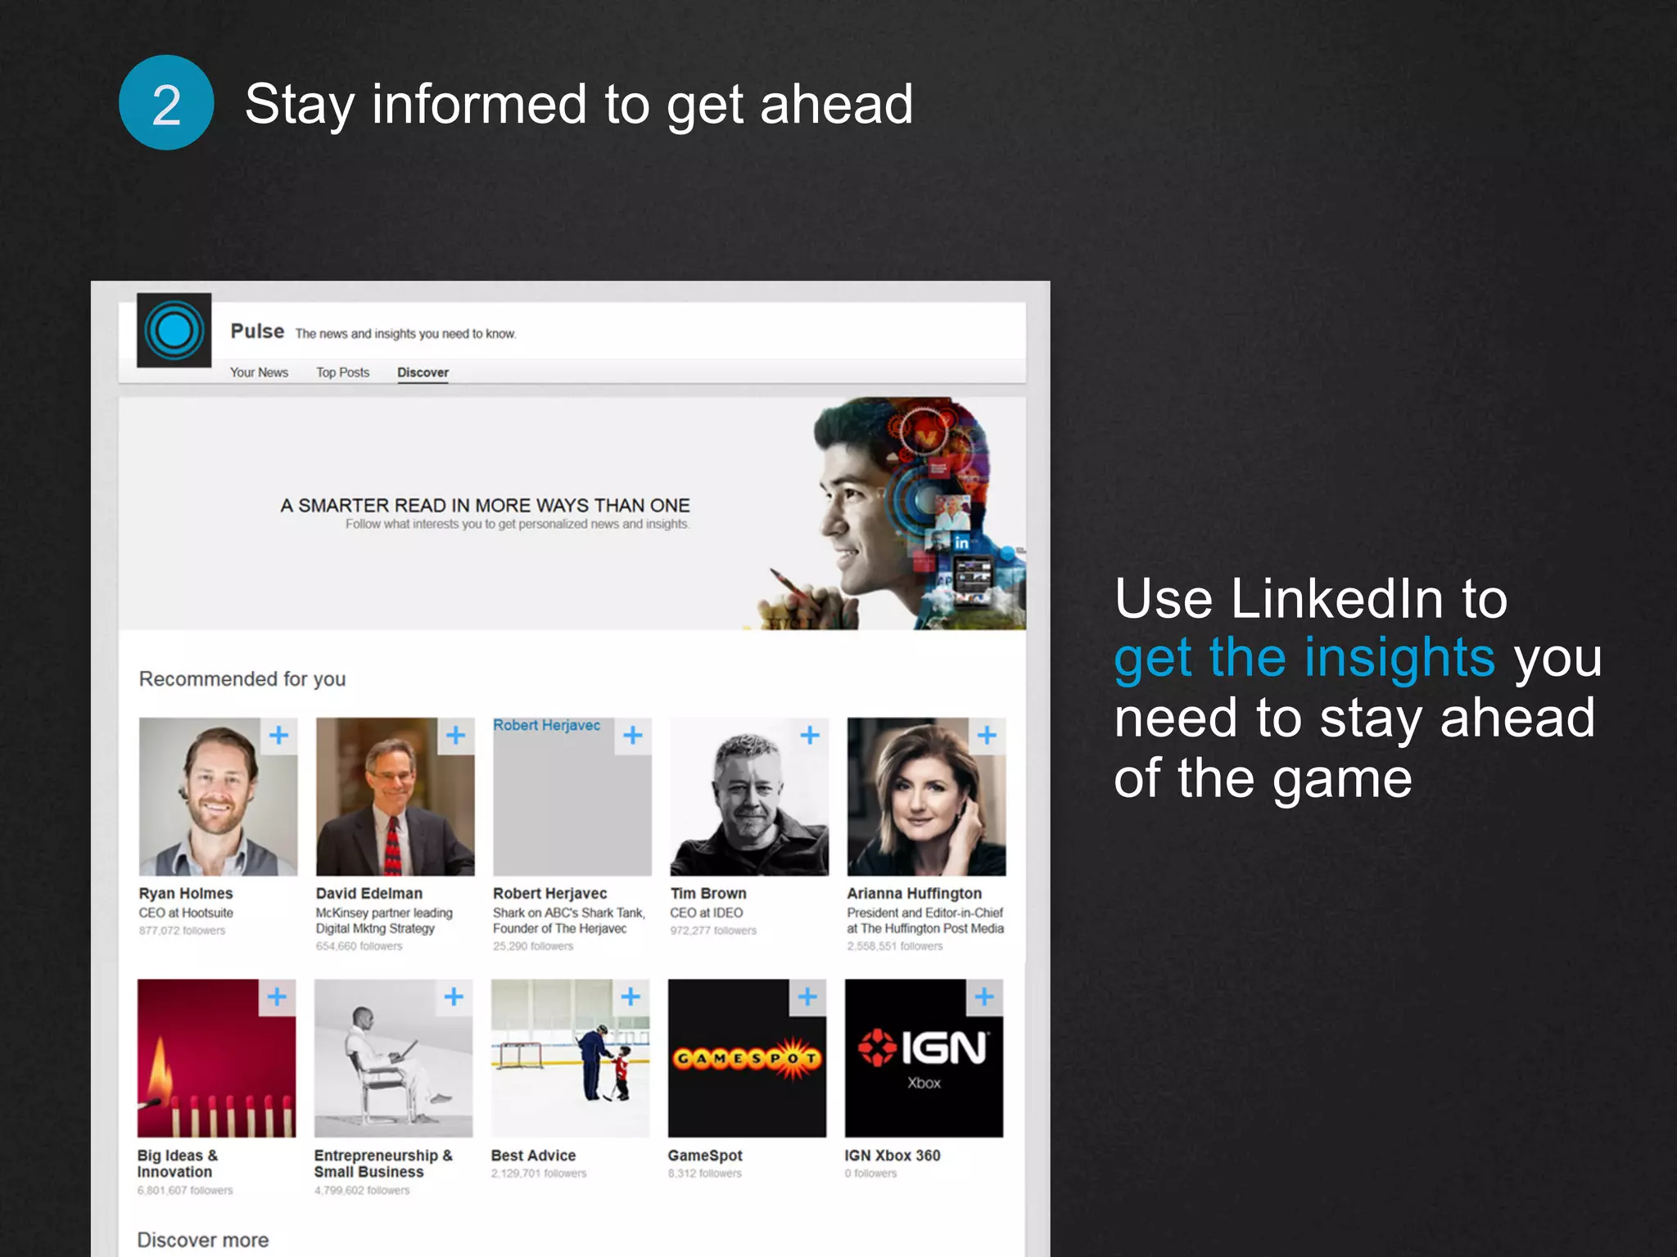Open Ryan Holmes name link

tap(186, 894)
